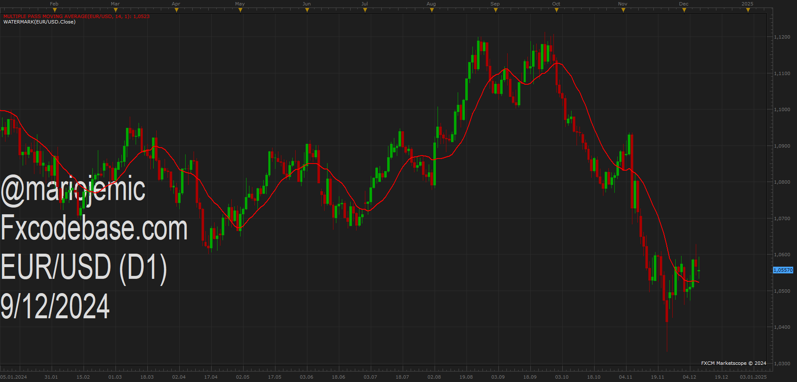Viewport: 797px width, 382px height.
Task: Click the 03.10 date axis label
Action: tap(562, 377)
